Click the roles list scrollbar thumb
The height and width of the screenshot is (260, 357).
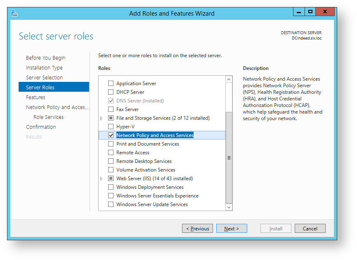pyautogui.click(x=229, y=158)
